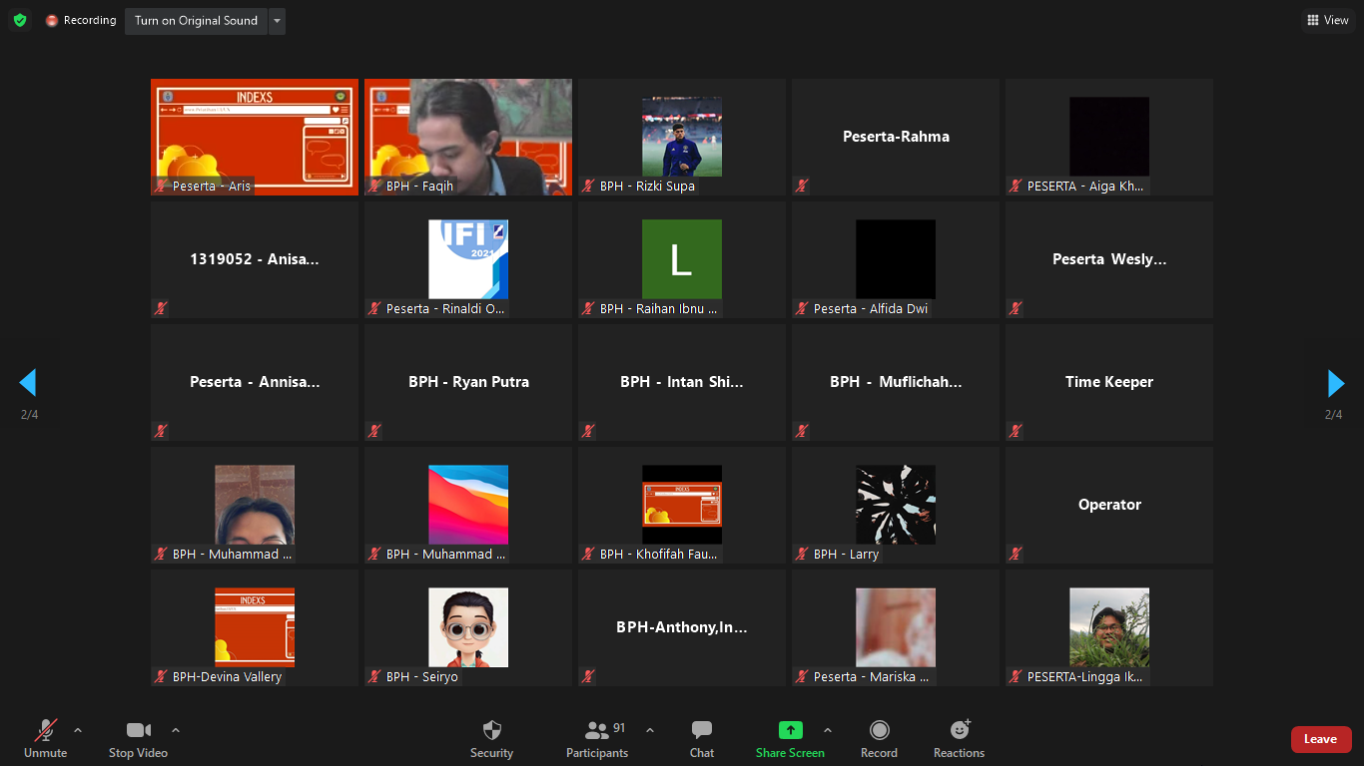Click the BPH-Anthony name tile
The height and width of the screenshot is (766, 1364).
click(682, 627)
